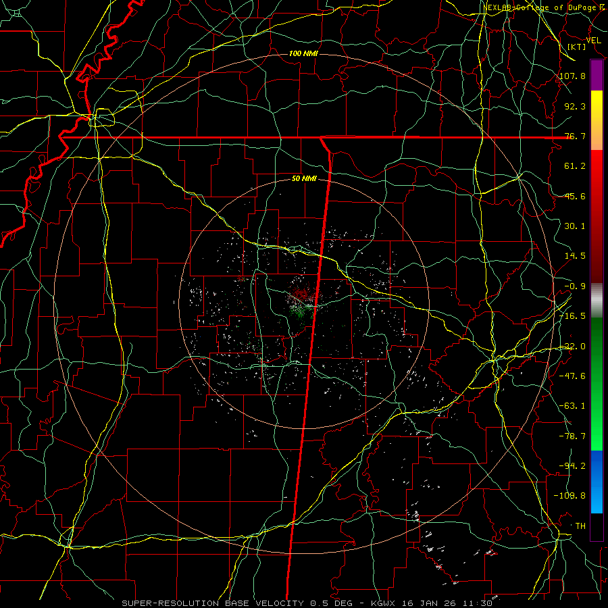Select the -16.5 legend value
608x608 pixels.
point(573,316)
